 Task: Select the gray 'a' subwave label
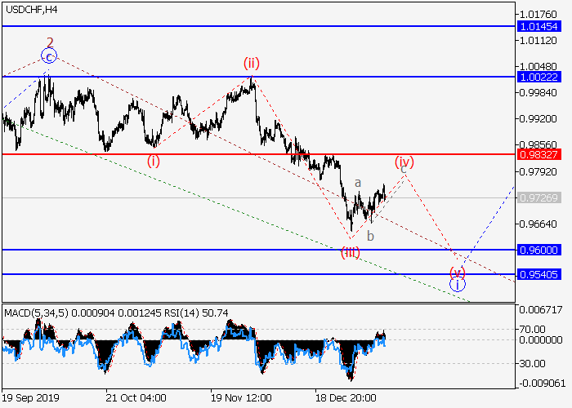pos(357,184)
